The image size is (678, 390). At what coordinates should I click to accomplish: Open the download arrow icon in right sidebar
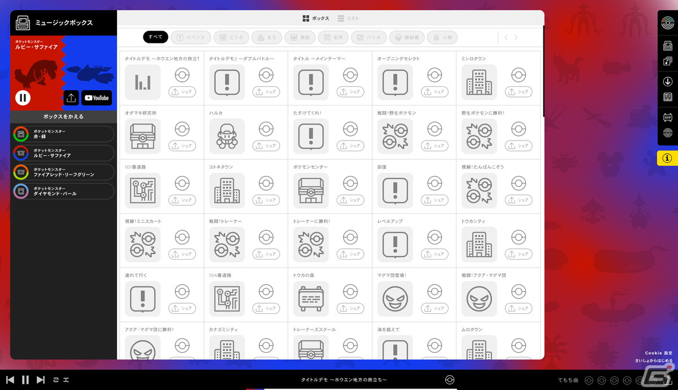667,82
